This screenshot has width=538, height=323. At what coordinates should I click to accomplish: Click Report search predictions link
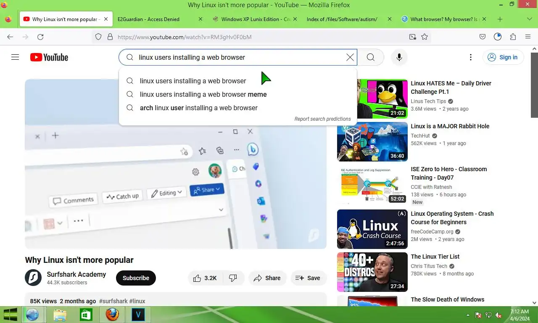(x=322, y=119)
